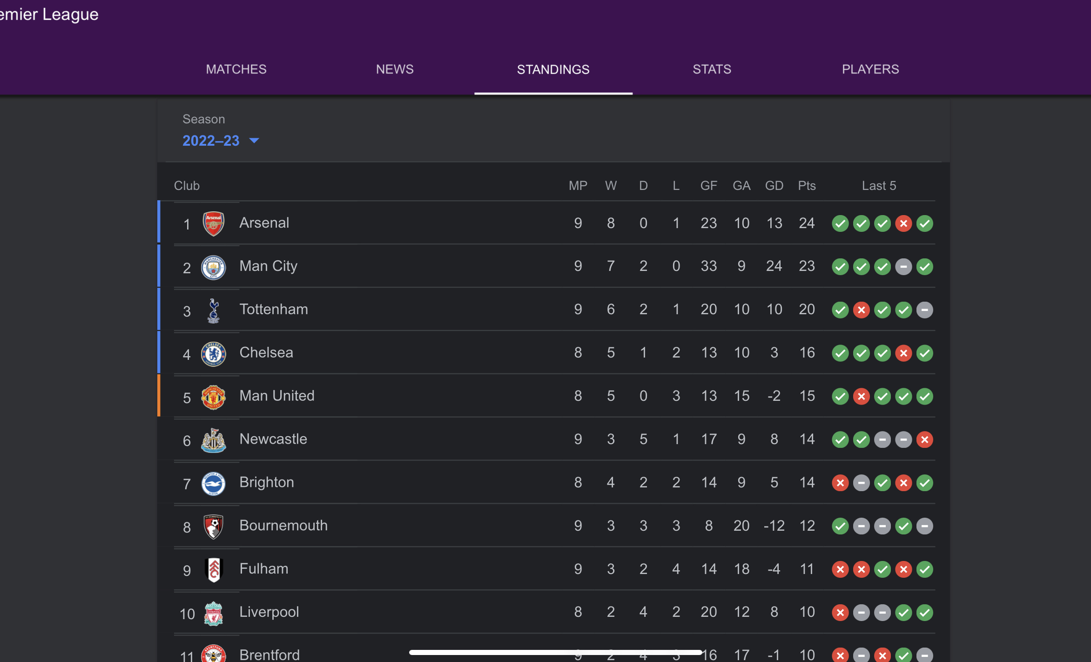Image resolution: width=1091 pixels, height=662 pixels.
Task: Click the Tottenham club crest
Action: 214,311
